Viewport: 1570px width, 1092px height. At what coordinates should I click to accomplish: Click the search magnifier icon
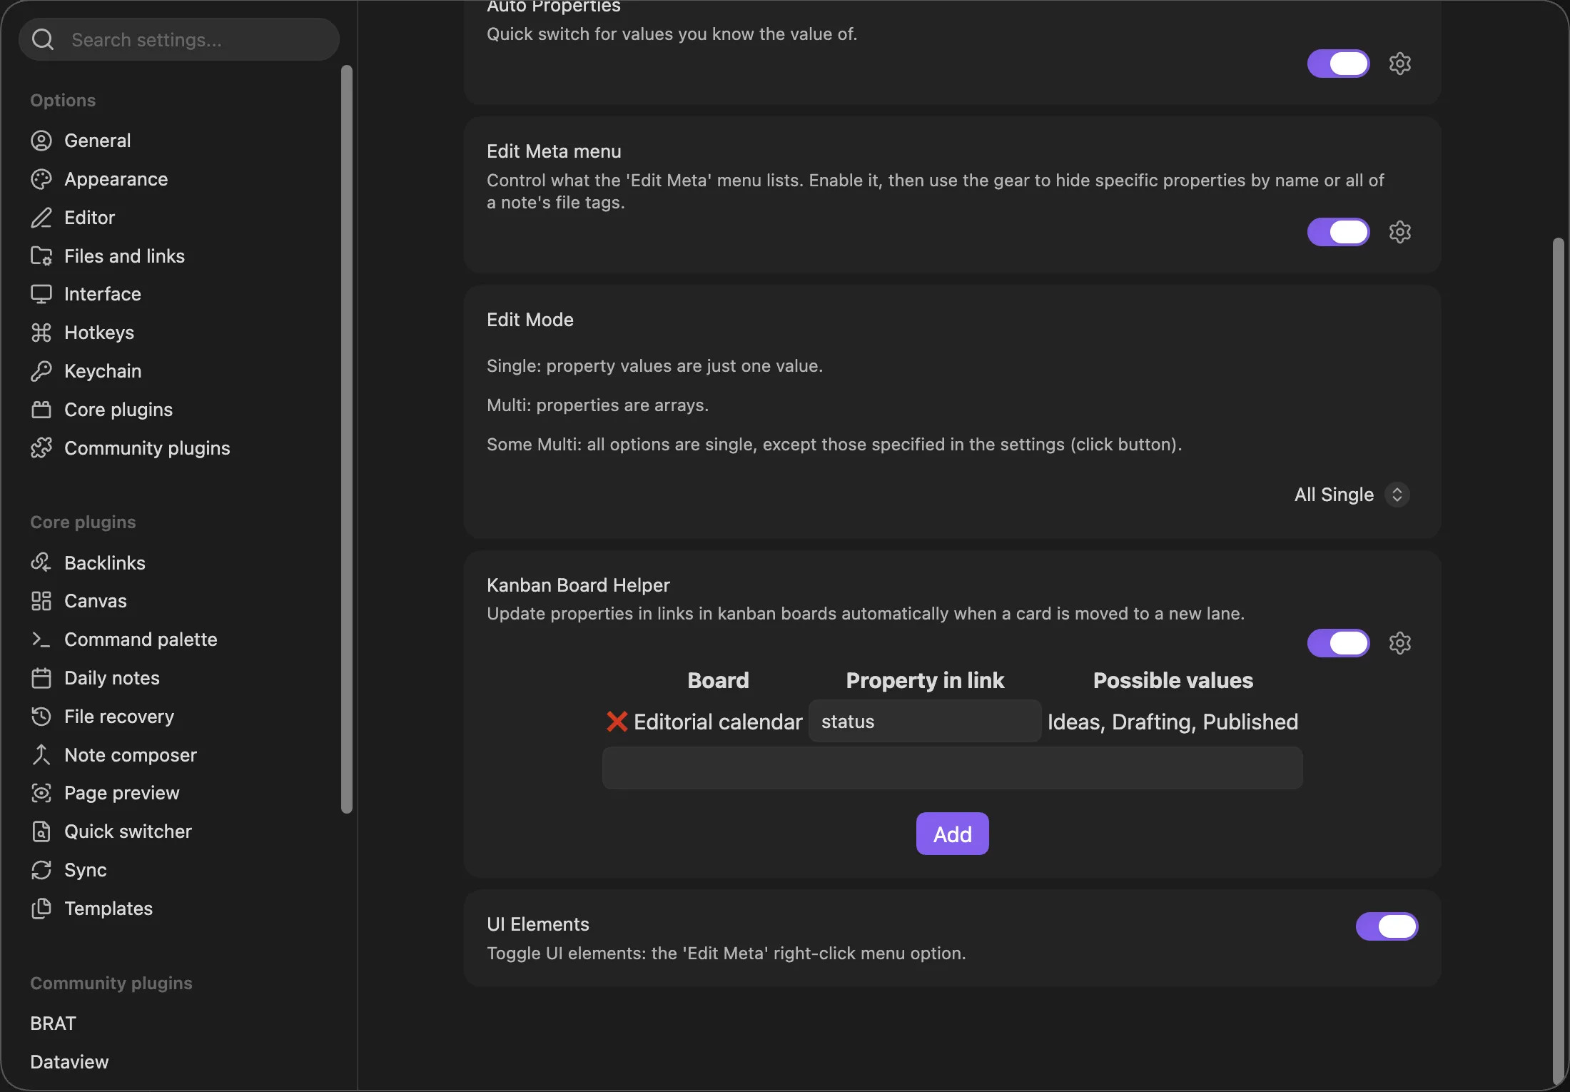click(x=43, y=40)
